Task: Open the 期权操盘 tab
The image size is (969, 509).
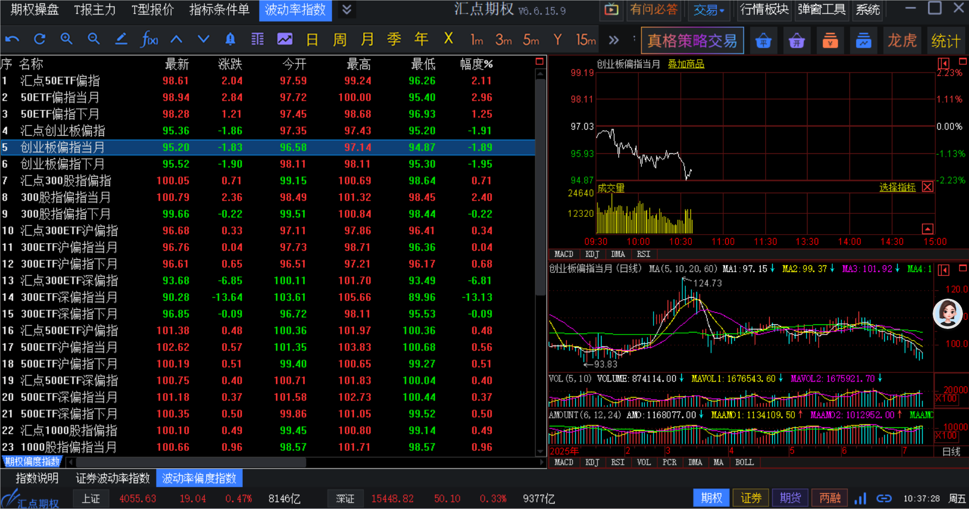Action: click(34, 10)
